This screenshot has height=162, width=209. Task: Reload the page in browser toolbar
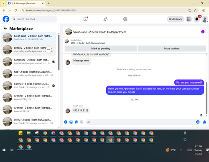point(16,10)
